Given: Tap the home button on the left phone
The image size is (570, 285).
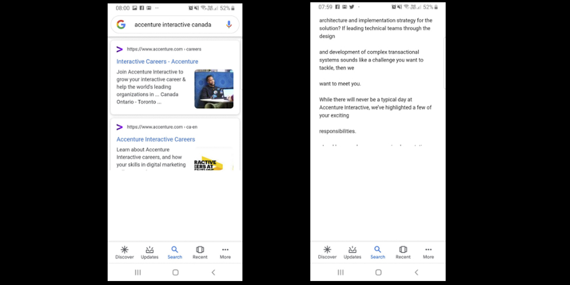Looking at the screenshot, I should point(175,272).
